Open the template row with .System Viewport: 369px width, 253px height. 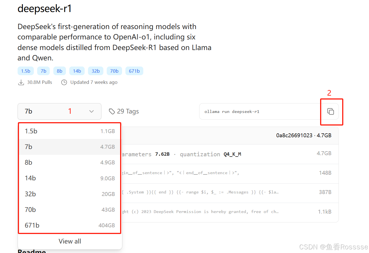click(x=230, y=193)
